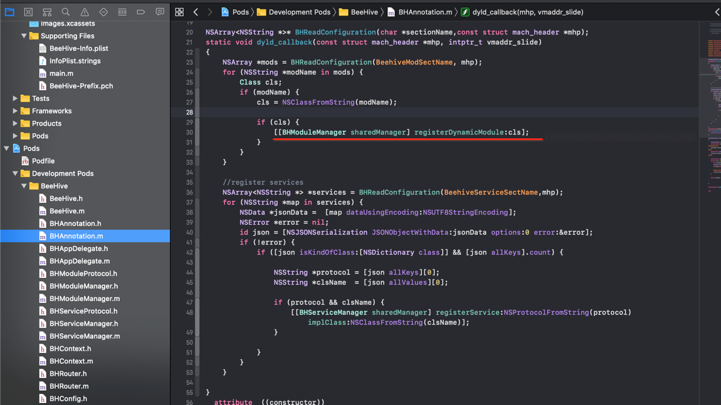Open the Debug navigator
Viewport: 721px width, 405px height.
[122, 12]
